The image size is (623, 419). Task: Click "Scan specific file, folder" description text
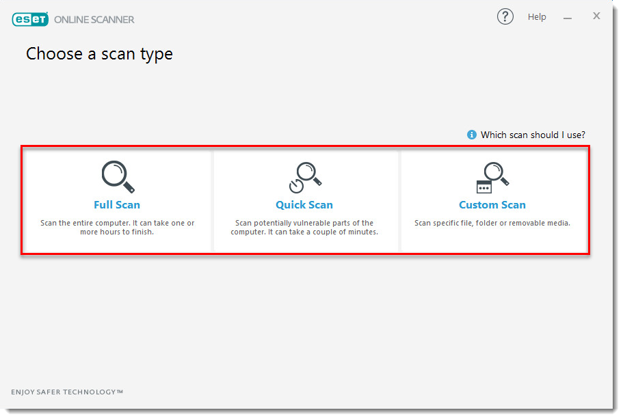tap(492, 223)
